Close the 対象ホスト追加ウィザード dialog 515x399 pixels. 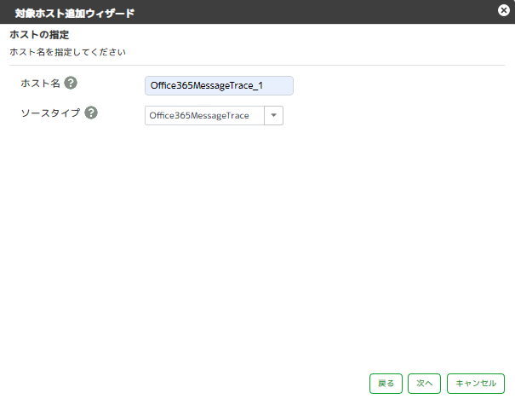coord(503,10)
